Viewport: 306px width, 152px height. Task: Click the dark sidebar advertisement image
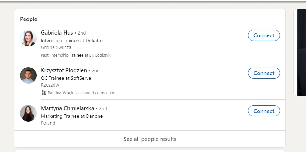pyautogui.click(x=302, y=52)
